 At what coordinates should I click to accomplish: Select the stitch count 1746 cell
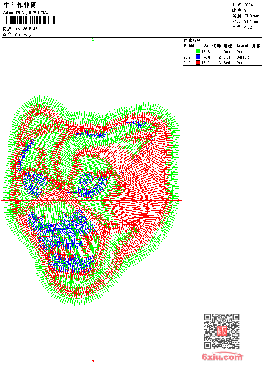coord(205,51)
